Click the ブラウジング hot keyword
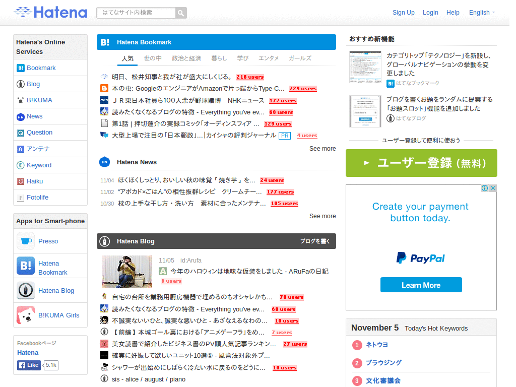Viewport: 516px width, 387px height. click(383, 363)
